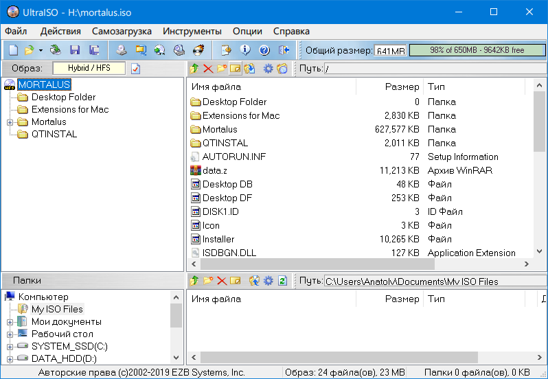Viewport: 548px width, 379px height.
Task: Click the Burn CD image flame icon
Action: point(198,50)
